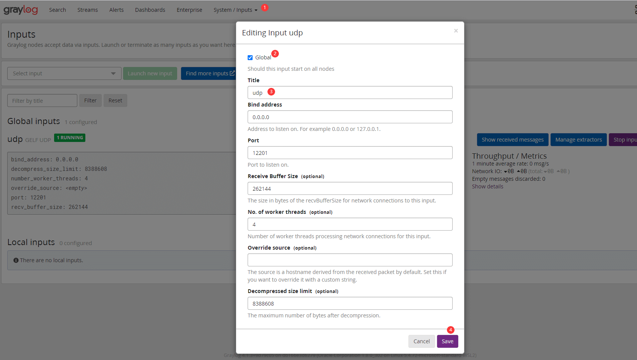Click '1 minute average rate: 0 msg/s' text
The image size is (637, 360).
point(511,164)
